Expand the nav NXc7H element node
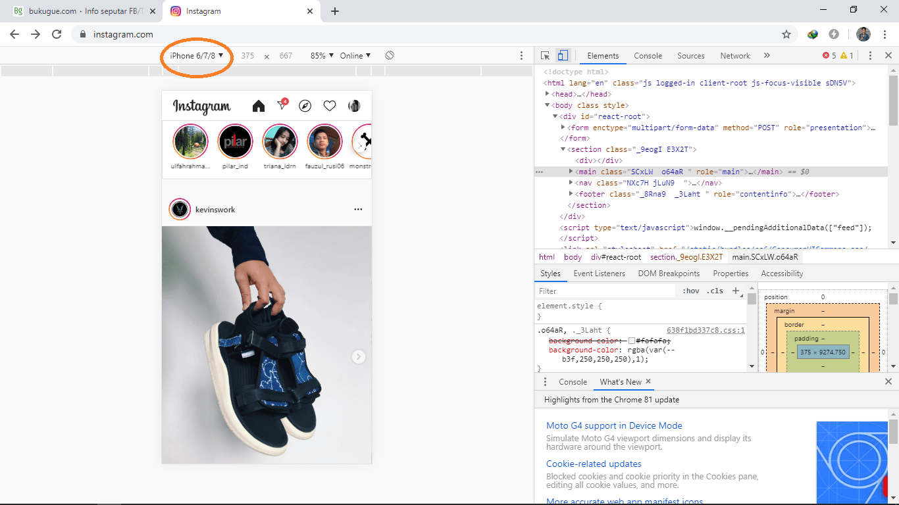Viewport: 899px width, 505px height. [x=571, y=183]
